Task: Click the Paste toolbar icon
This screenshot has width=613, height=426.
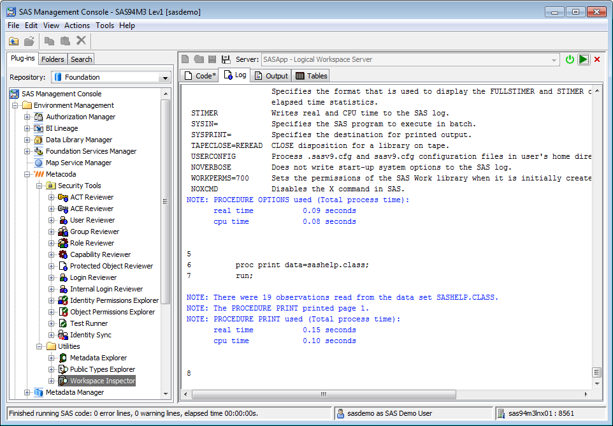Action: click(x=65, y=41)
